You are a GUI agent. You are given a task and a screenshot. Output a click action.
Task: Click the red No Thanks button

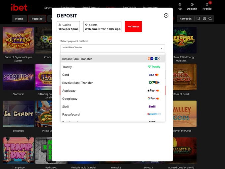(x=133, y=26)
